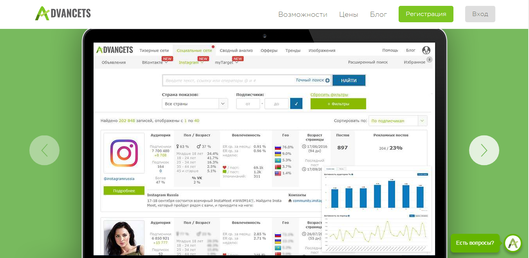529x258 pixels.
Task: Click the 7 700 480 subscribers number
Action: point(161,151)
